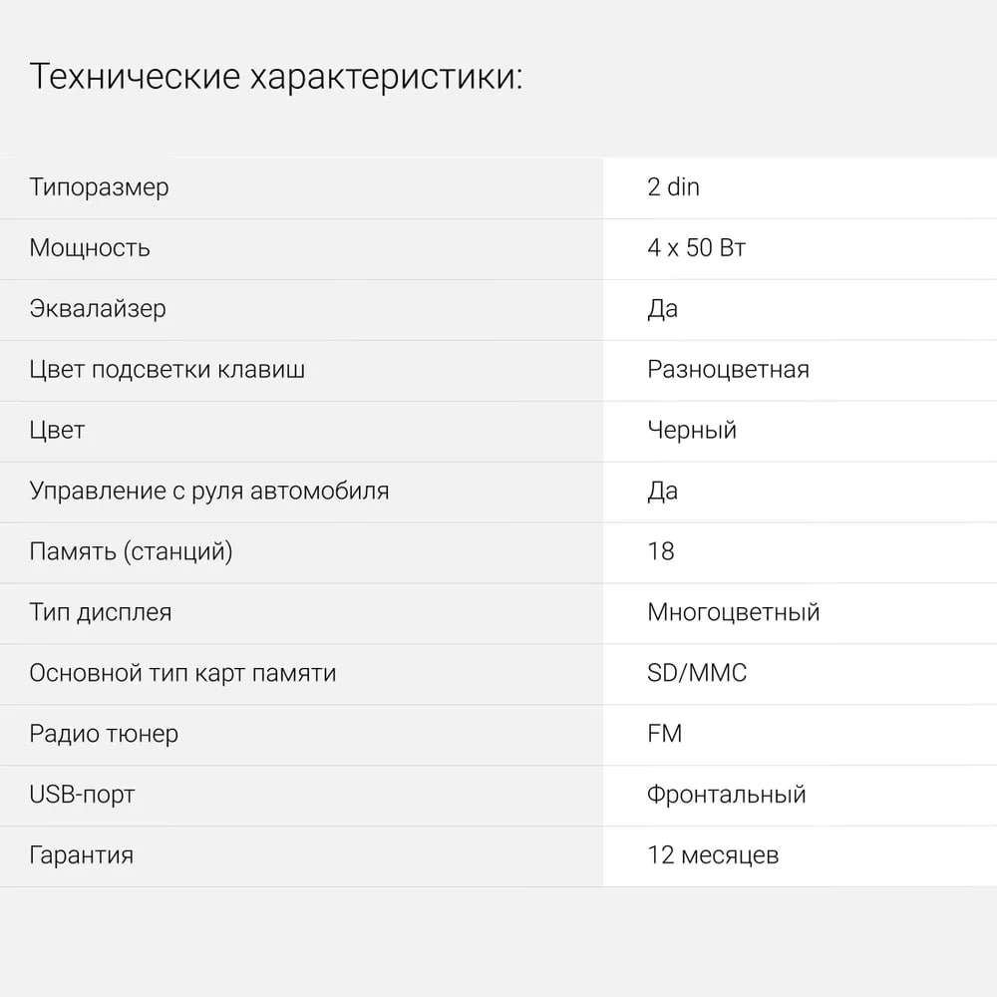The height and width of the screenshot is (997, 997).
Task: Select the 'Типоразмер' row label
Action: tap(99, 187)
